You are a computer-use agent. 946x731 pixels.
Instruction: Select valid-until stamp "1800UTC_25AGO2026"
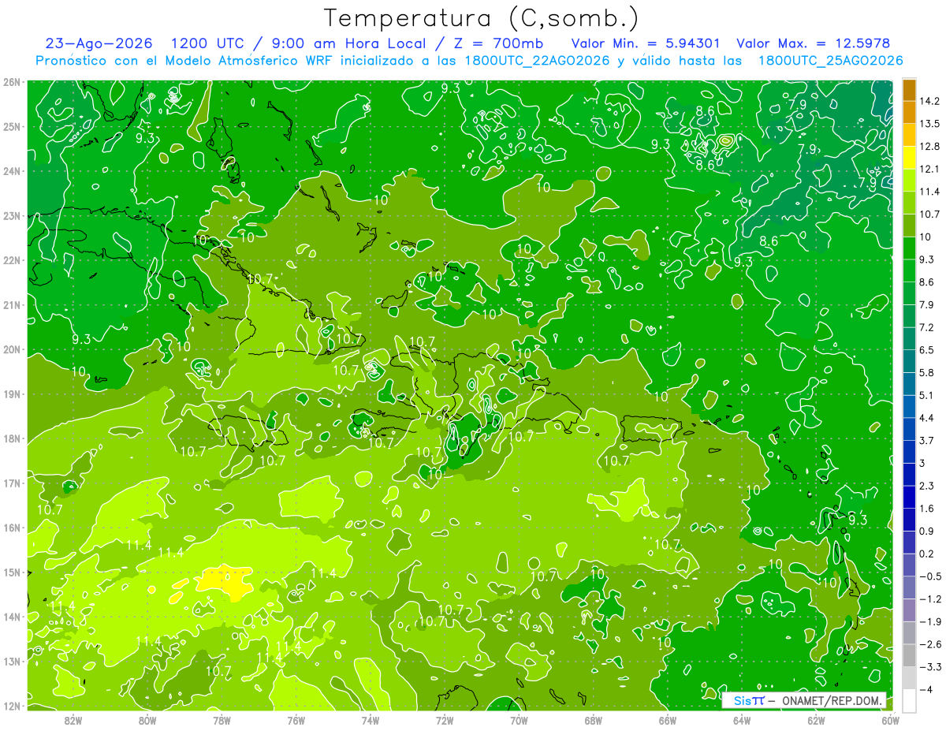coord(830,61)
